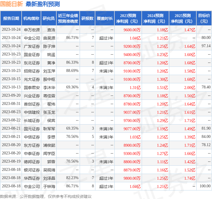The height and width of the screenshot is (199, 212).
Task: Select the 2023 forecast 8780.00万
Action: (x=132, y=104)
